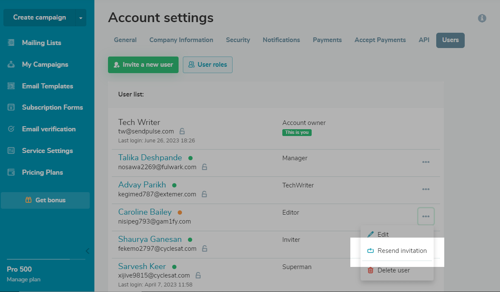Open the User roles button
The height and width of the screenshot is (292, 500).
207,65
